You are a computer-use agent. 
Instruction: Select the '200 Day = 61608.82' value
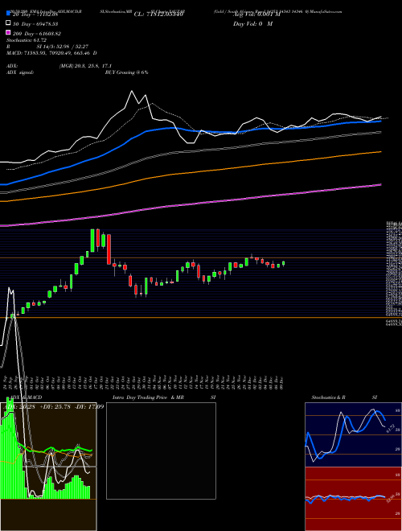pos(37,34)
